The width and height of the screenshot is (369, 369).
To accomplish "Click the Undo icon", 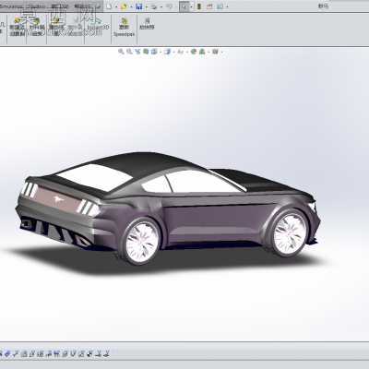I will (169, 6).
